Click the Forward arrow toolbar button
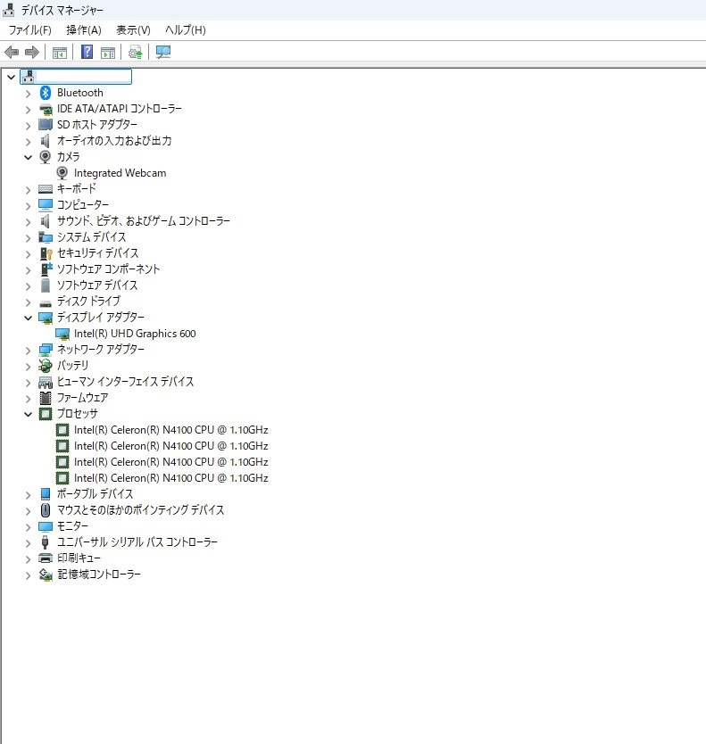This screenshot has height=744, width=706. coord(32,52)
